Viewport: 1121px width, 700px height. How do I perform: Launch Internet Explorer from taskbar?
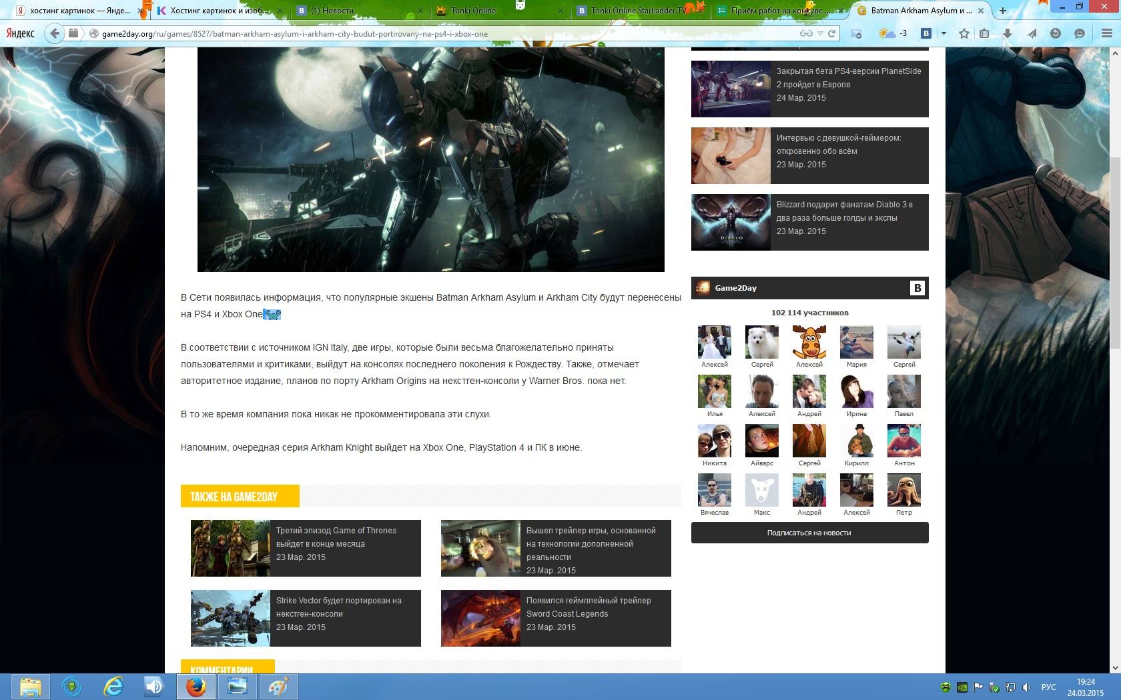tap(113, 687)
